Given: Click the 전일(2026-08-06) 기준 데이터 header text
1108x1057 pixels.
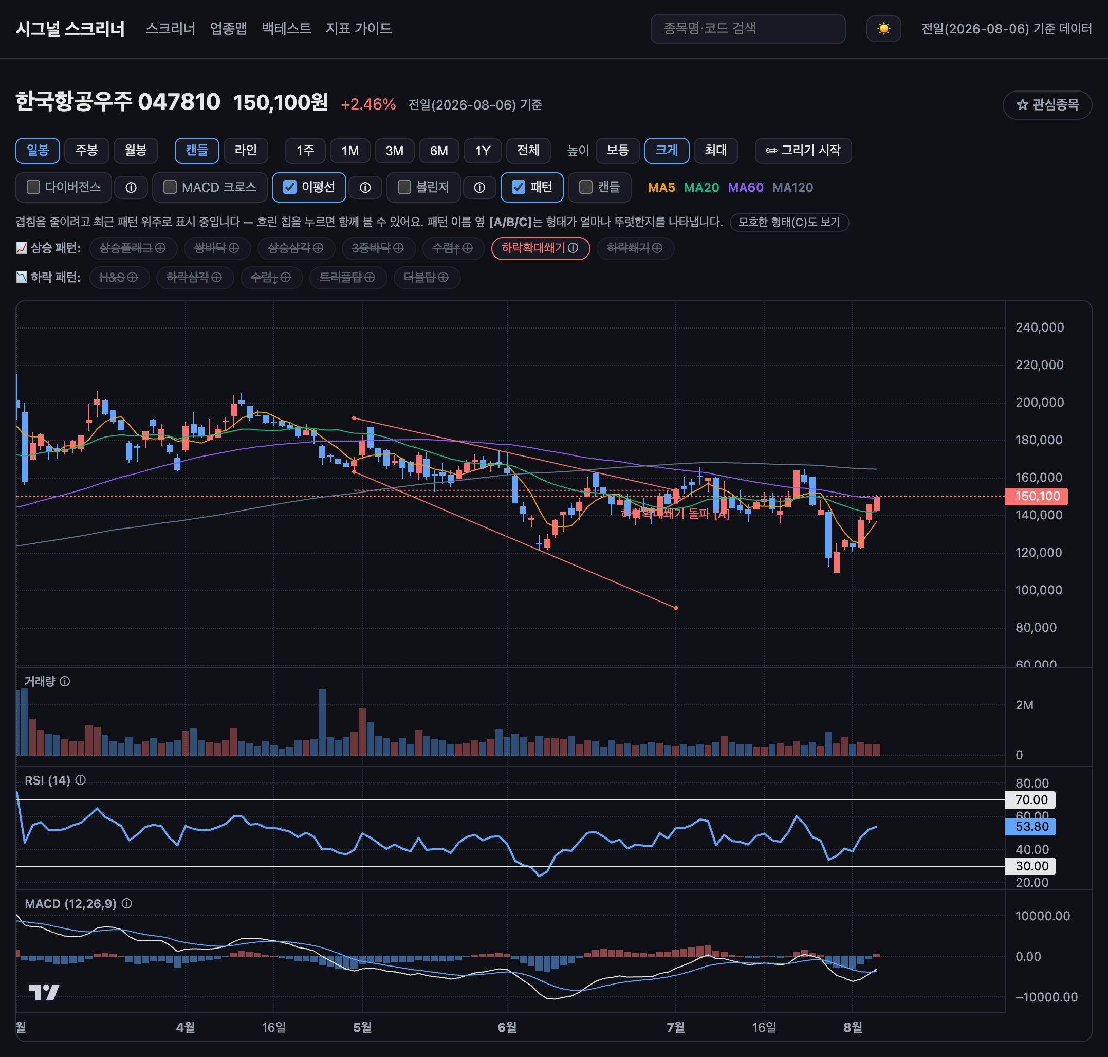Looking at the screenshot, I should (1007, 29).
